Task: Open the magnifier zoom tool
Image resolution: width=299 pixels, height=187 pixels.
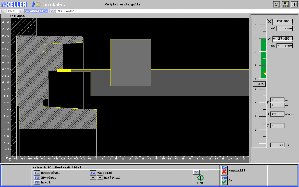Action: (276, 4)
